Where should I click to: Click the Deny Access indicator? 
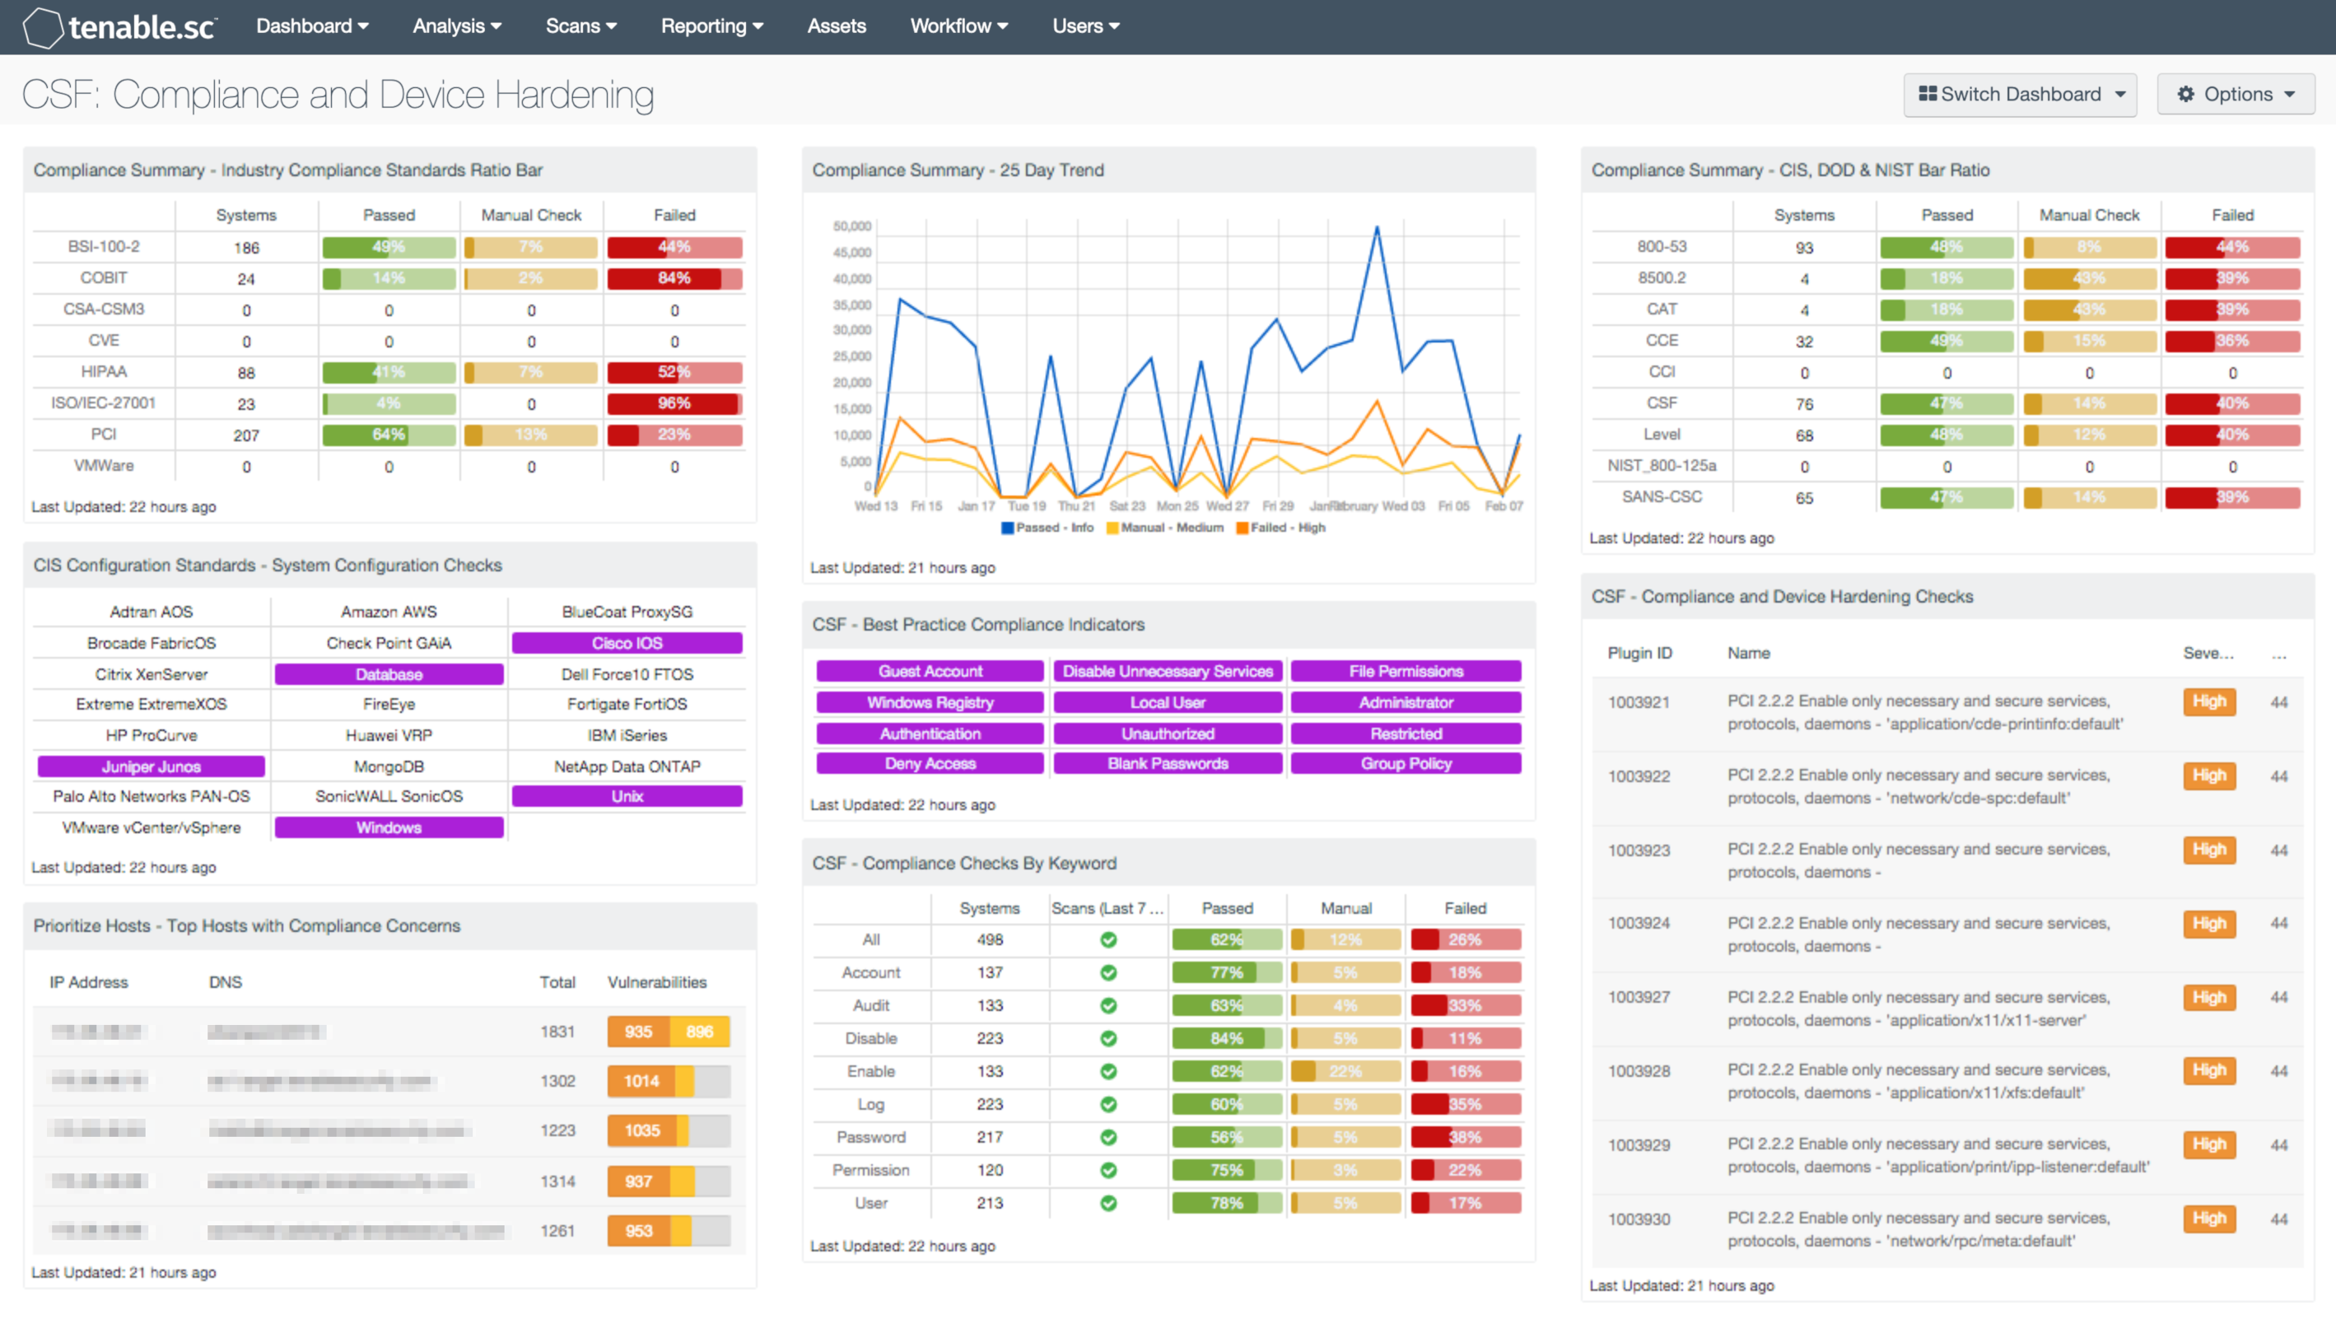click(930, 763)
